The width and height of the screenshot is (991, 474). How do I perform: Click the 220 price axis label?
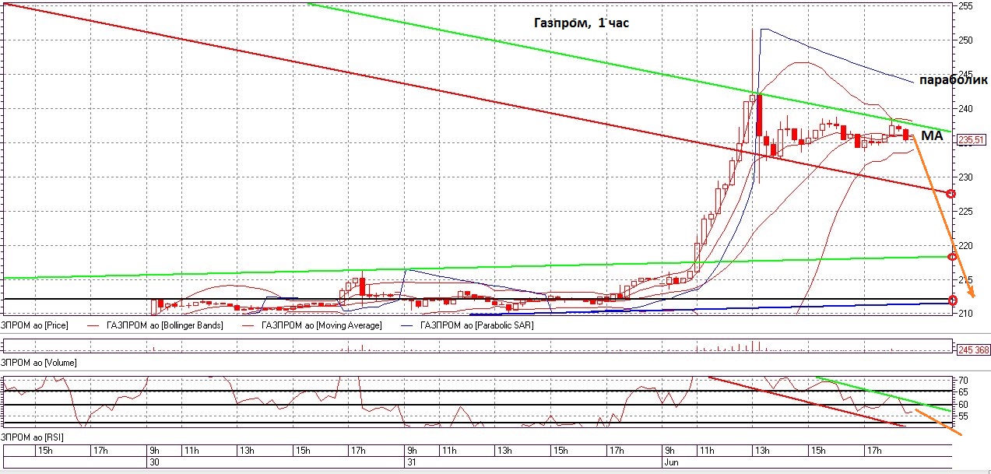[x=966, y=246]
